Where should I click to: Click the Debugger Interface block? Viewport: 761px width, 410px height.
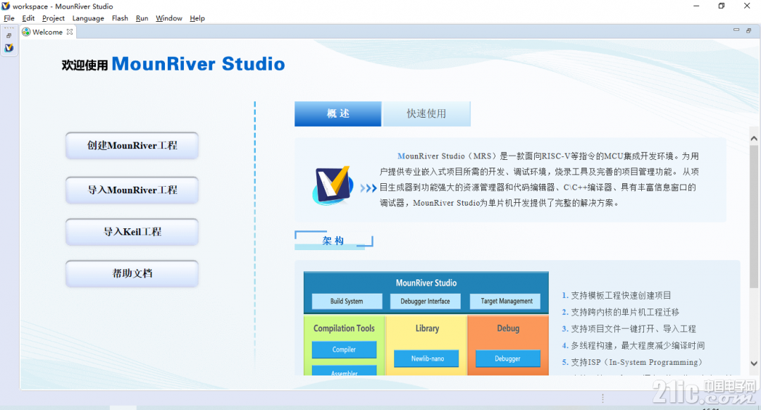pos(425,302)
